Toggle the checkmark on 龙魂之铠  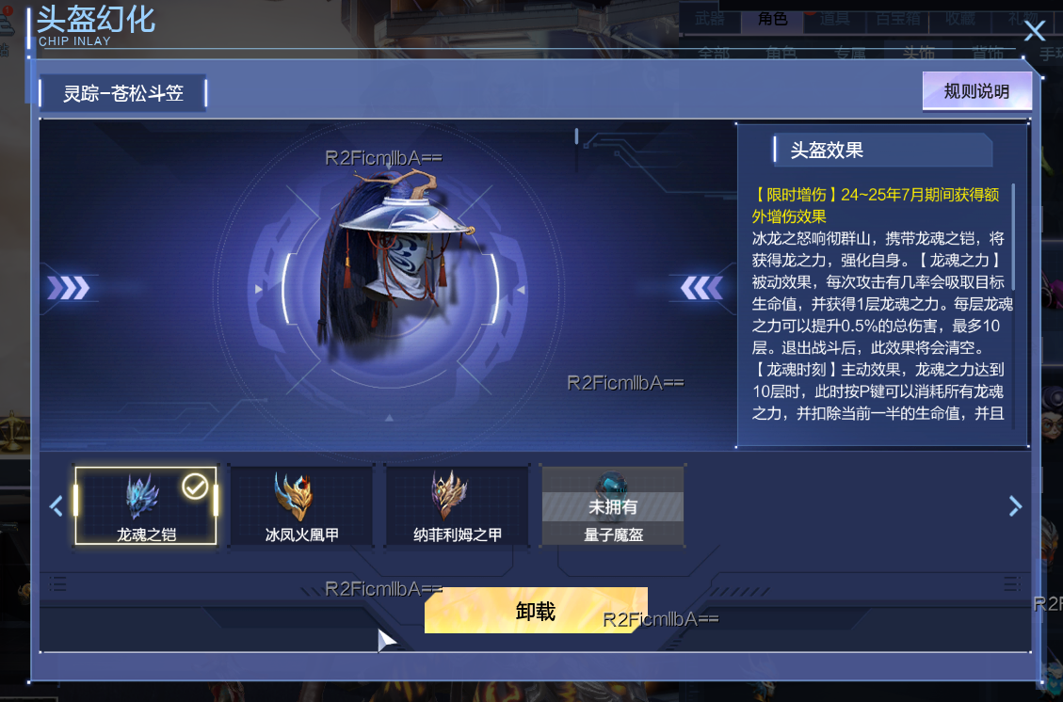(195, 486)
